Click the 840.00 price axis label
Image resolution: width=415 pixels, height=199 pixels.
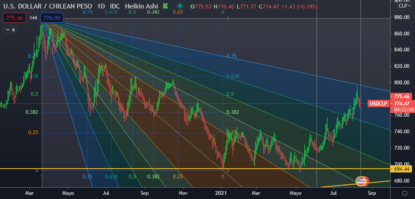[x=402, y=50]
